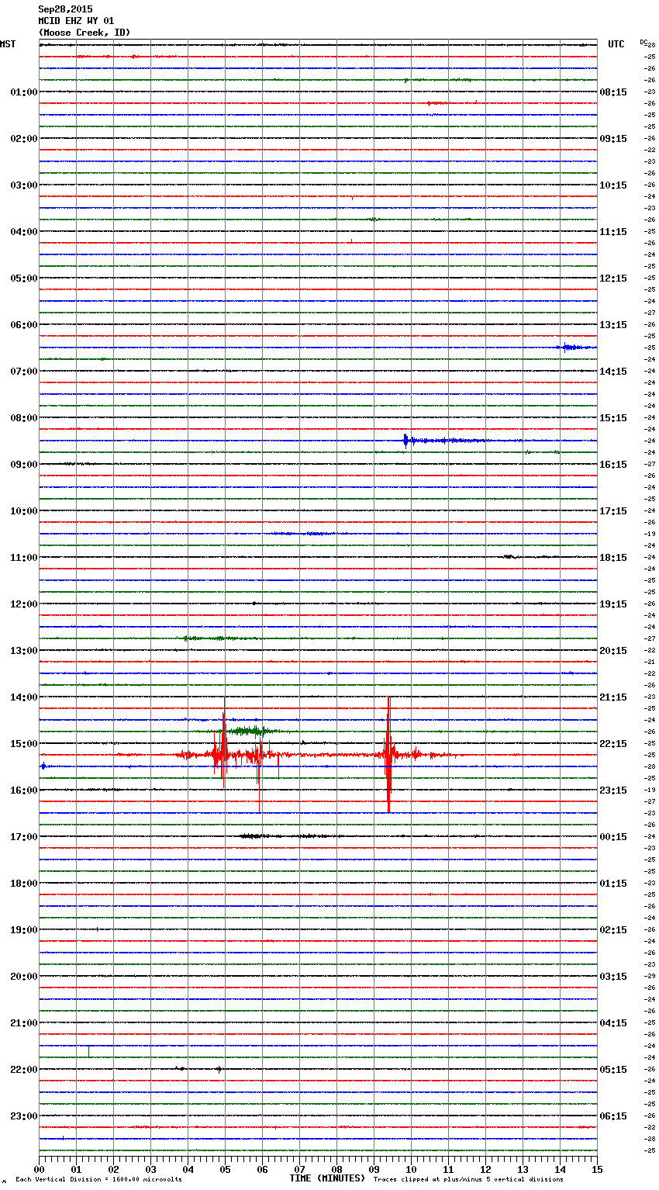Select the 10:00 MST row label

(24, 511)
